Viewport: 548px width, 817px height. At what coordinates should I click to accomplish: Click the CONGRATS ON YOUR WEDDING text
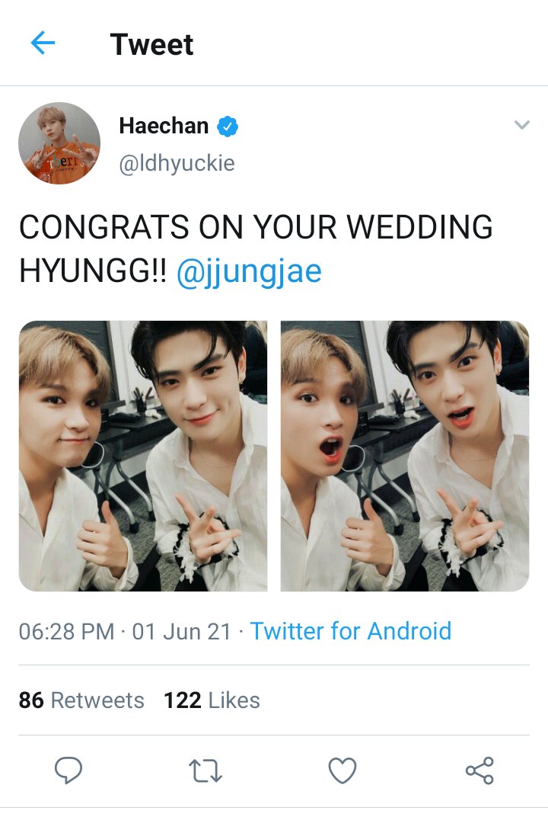tap(256, 227)
